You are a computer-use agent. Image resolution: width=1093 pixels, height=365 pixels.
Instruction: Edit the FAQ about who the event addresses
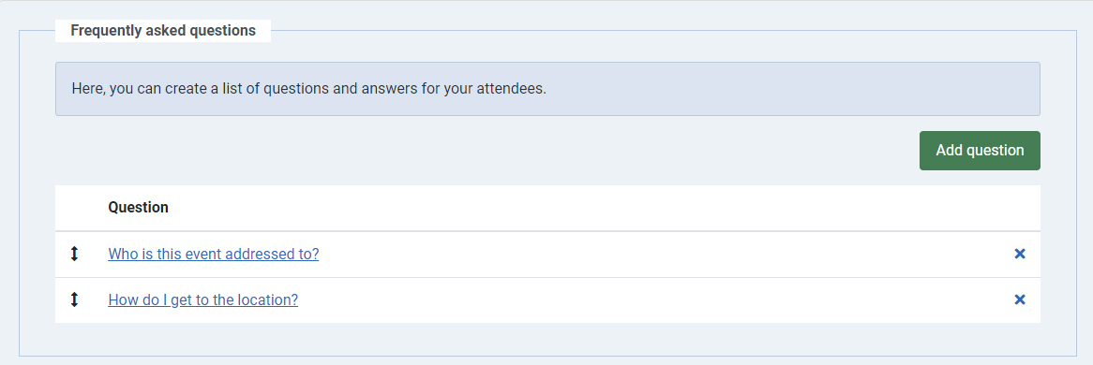214,255
